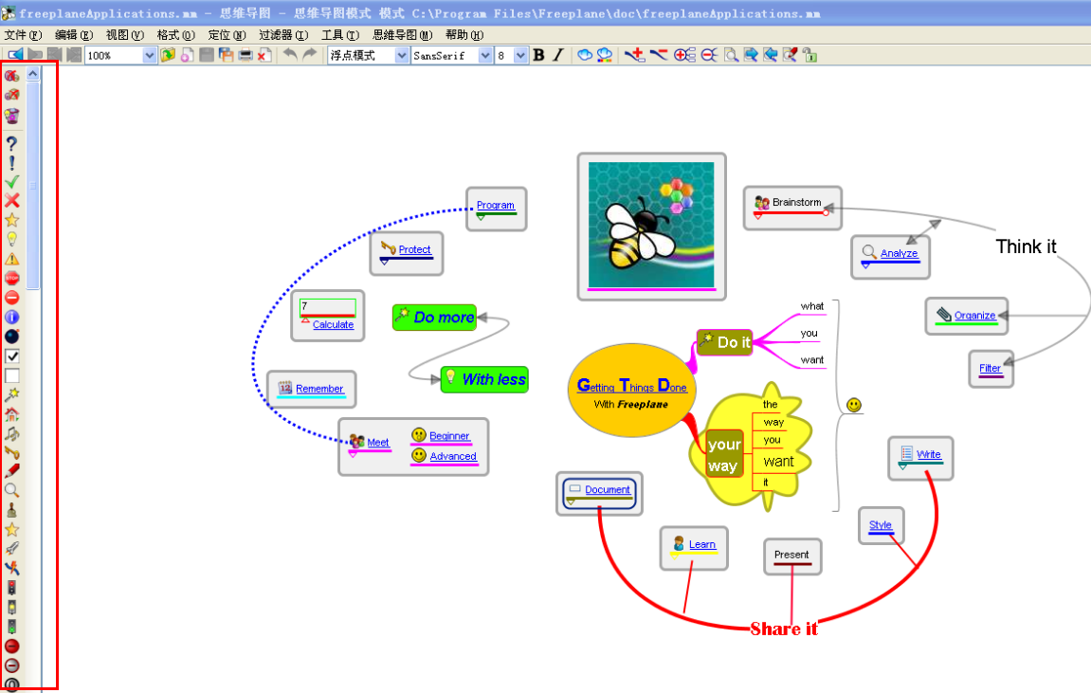1091x693 pixels.
Task: Open the 编辑(E) menu
Action: tap(74, 35)
